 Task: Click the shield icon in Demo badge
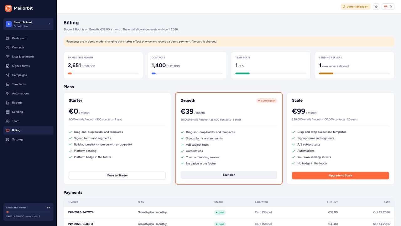tap(344, 7)
